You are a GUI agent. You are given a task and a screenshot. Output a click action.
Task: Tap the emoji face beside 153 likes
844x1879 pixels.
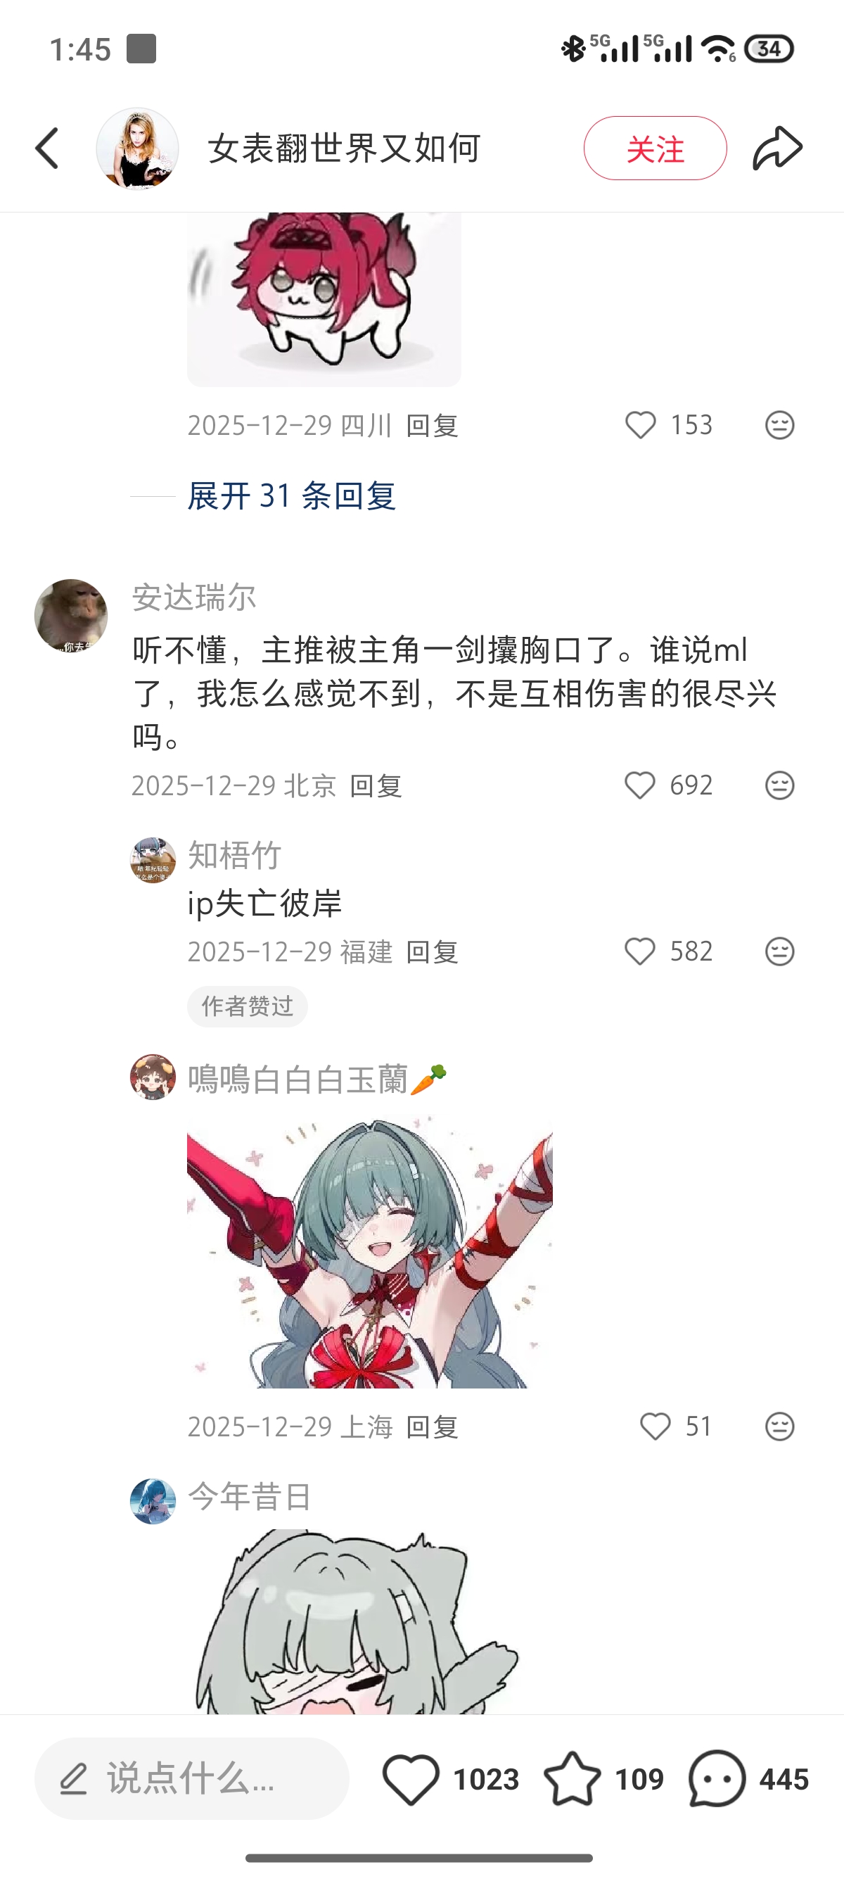tap(779, 425)
